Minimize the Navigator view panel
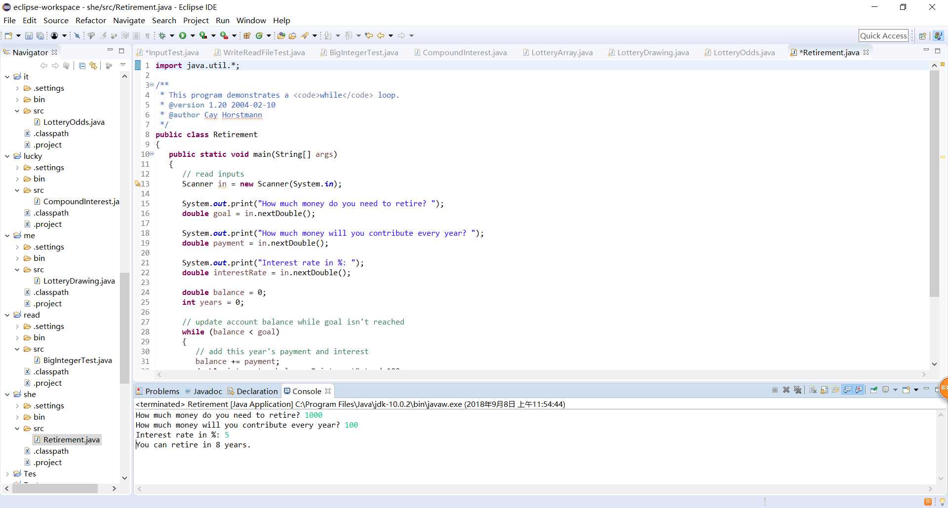The width and height of the screenshot is (948, 508). coord(110,50)
